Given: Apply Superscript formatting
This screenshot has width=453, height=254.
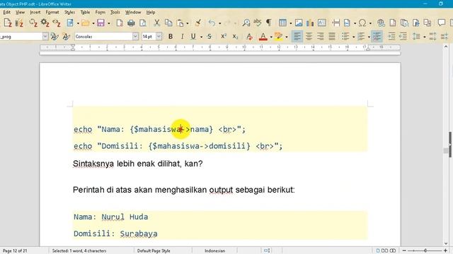Looking at the screenshot, I should click(224, 37).
